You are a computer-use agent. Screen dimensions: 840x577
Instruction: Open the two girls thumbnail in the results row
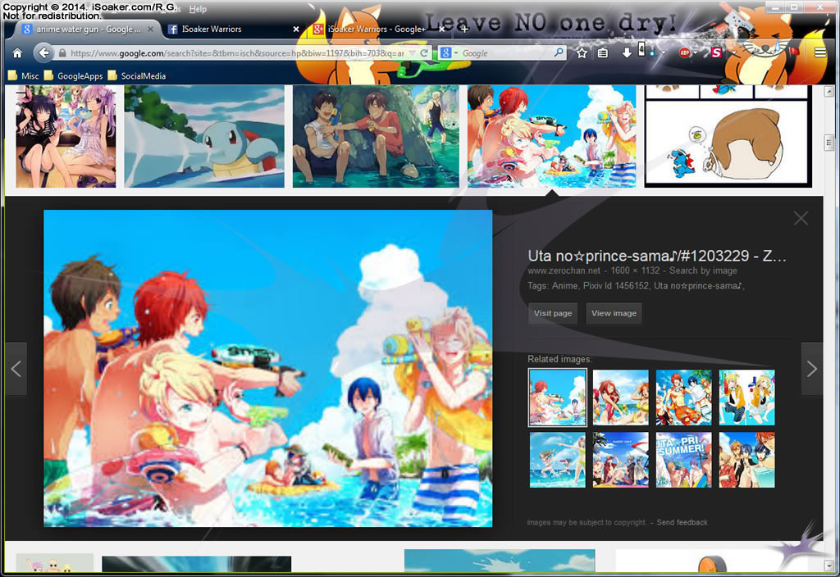[x=66, y=137]
